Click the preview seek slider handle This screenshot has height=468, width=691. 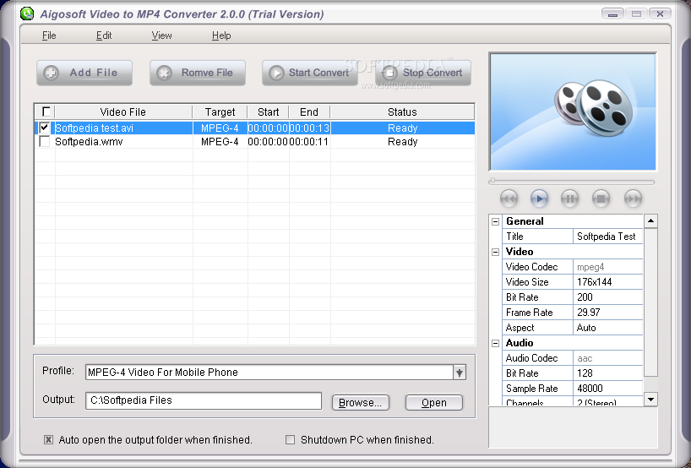click(x=492, y=181)
